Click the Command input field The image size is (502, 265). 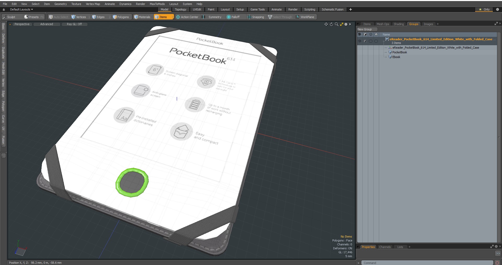point(427,263)
